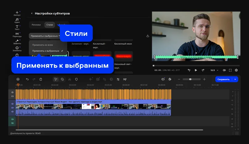
Task: Enter fullscreen preview mode
Action: tap(230, 70)
